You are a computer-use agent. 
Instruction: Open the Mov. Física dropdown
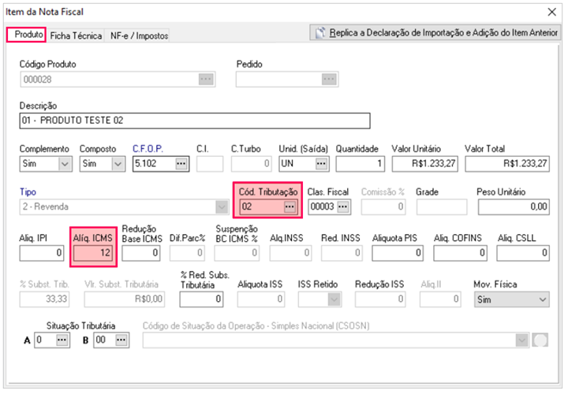(x=541, y=299)
